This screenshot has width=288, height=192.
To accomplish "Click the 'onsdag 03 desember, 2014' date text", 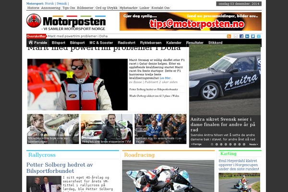I will (239, 4).
